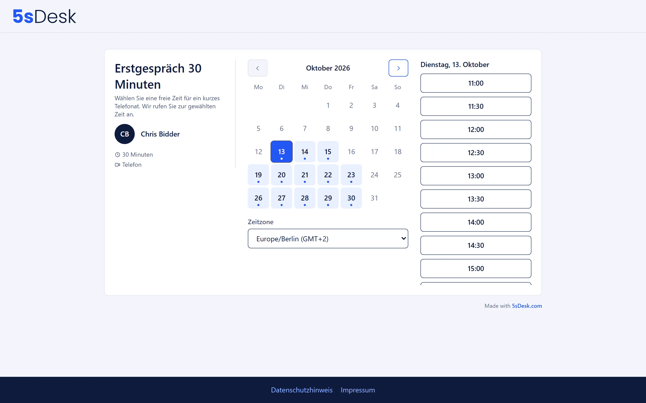Choose the 13:30 time slot
Image resolution: width=646 pixels, height=403 pixels.
click(x=476, y=199)
